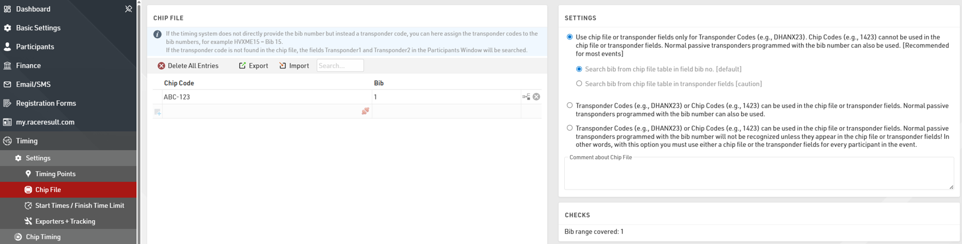Click the assign icon in the ABC-123 row
Image resolution: width=962 pixels, height=244 pixels.
pos(526,97)
